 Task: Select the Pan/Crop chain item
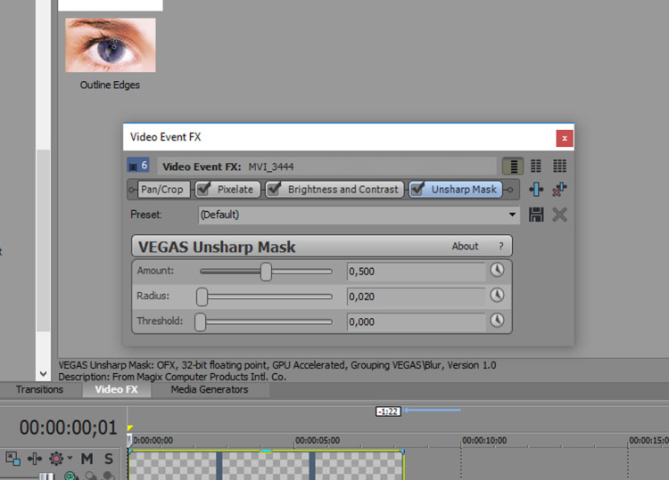point(162,190)
